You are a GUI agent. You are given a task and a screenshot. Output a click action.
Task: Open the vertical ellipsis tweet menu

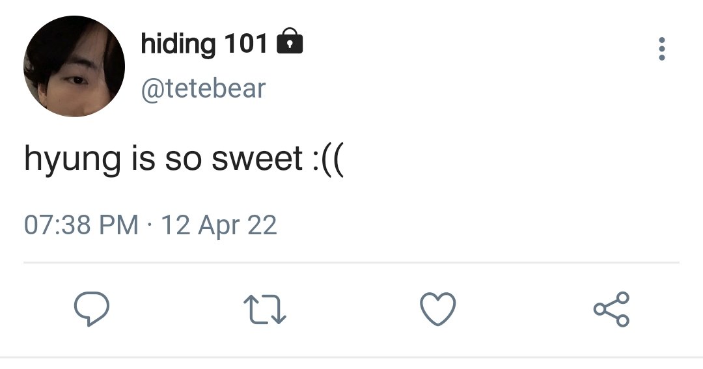click(662, 49)
